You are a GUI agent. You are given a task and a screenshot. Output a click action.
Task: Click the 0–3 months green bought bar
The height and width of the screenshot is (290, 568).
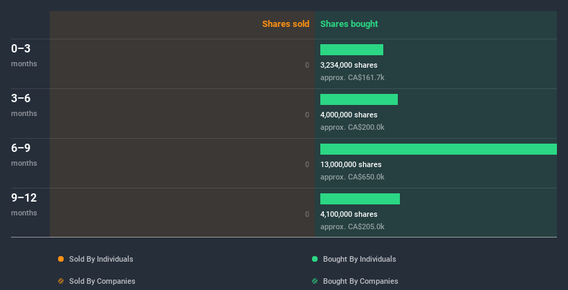[351, 50]
